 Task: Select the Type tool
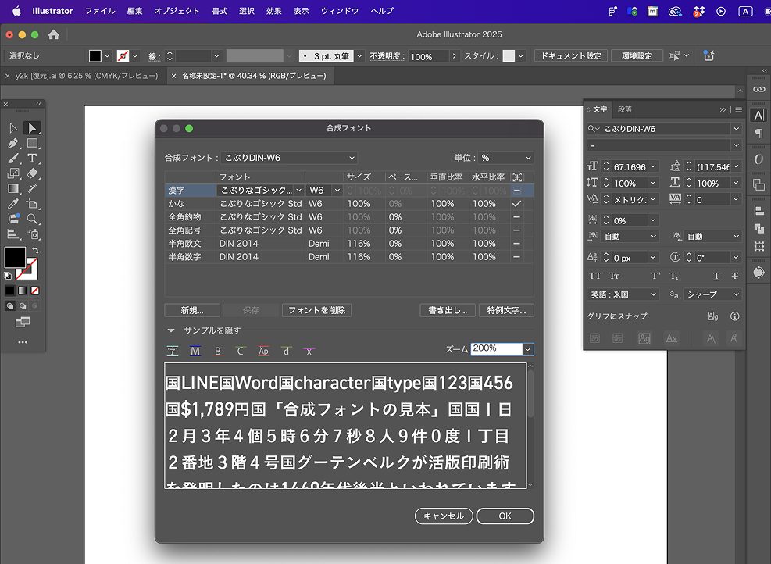click(x=33, y=159)
